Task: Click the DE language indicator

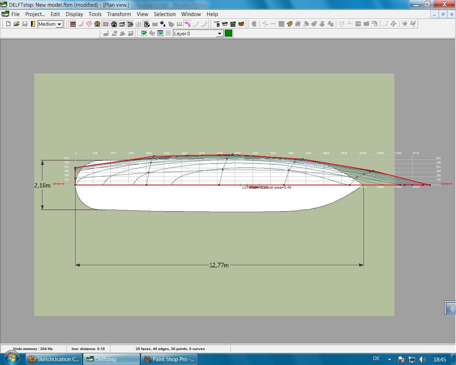Action: 376,359
